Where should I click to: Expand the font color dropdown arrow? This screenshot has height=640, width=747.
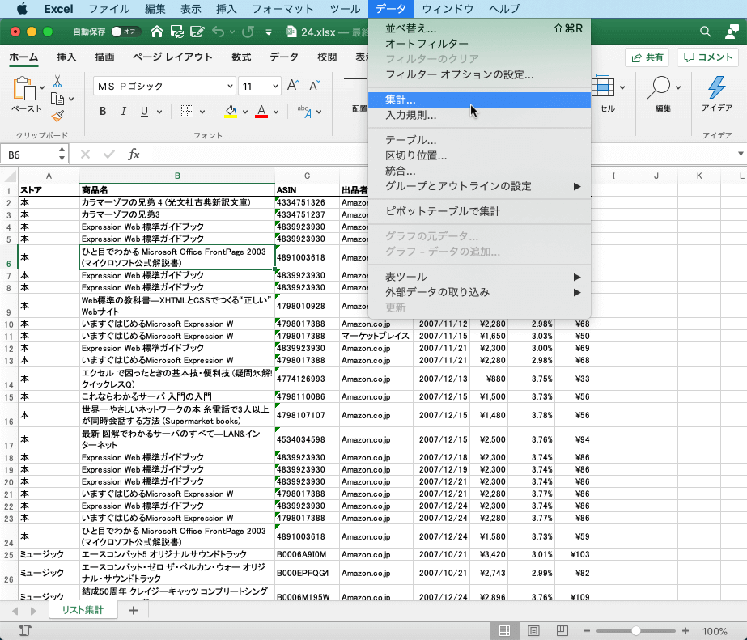276,112
